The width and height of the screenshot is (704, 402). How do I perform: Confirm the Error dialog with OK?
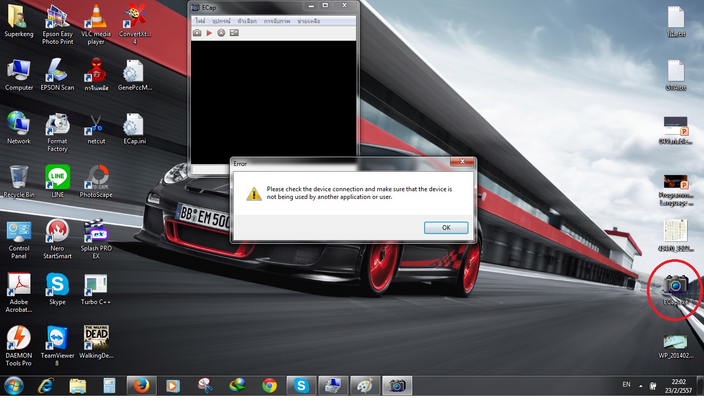(x=446, y=228)
